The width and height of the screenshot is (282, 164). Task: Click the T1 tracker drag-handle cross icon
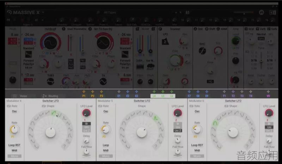point(224,92)
